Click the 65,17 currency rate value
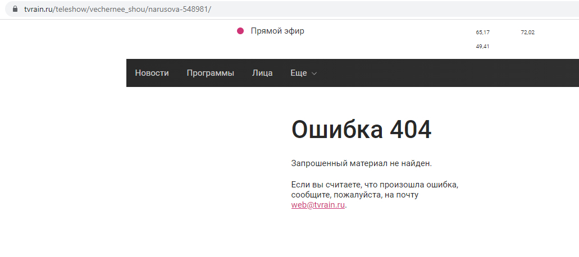579x257 pixels. (x=482, y=33)
